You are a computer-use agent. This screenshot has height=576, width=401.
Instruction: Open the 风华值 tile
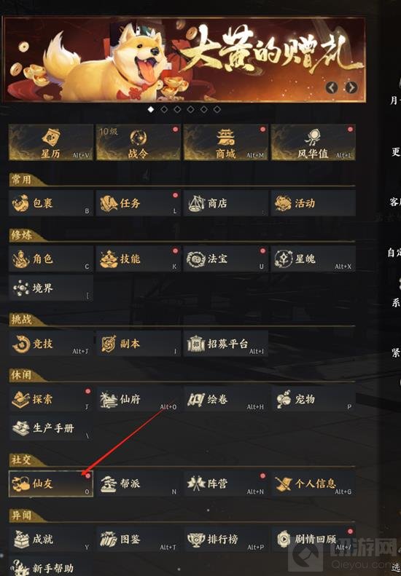(x=314, y=142)
